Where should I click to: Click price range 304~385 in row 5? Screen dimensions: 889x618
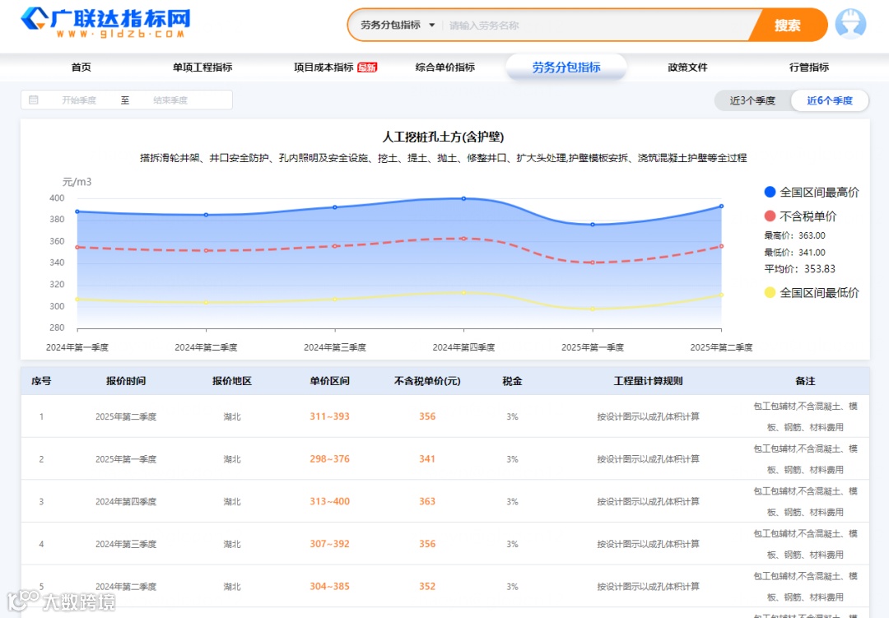329,586
